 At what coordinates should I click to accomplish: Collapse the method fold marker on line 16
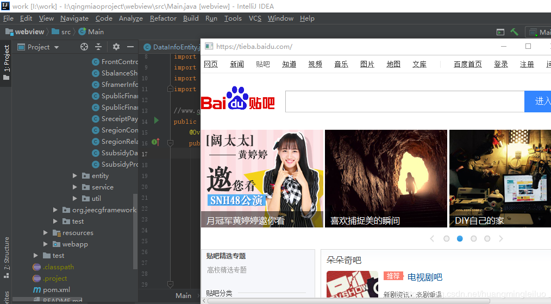[x=171, y=143]
